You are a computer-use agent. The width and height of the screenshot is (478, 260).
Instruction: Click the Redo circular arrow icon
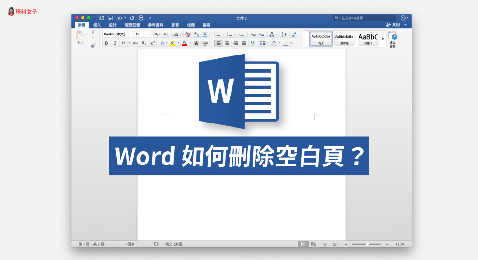point(132,18)
